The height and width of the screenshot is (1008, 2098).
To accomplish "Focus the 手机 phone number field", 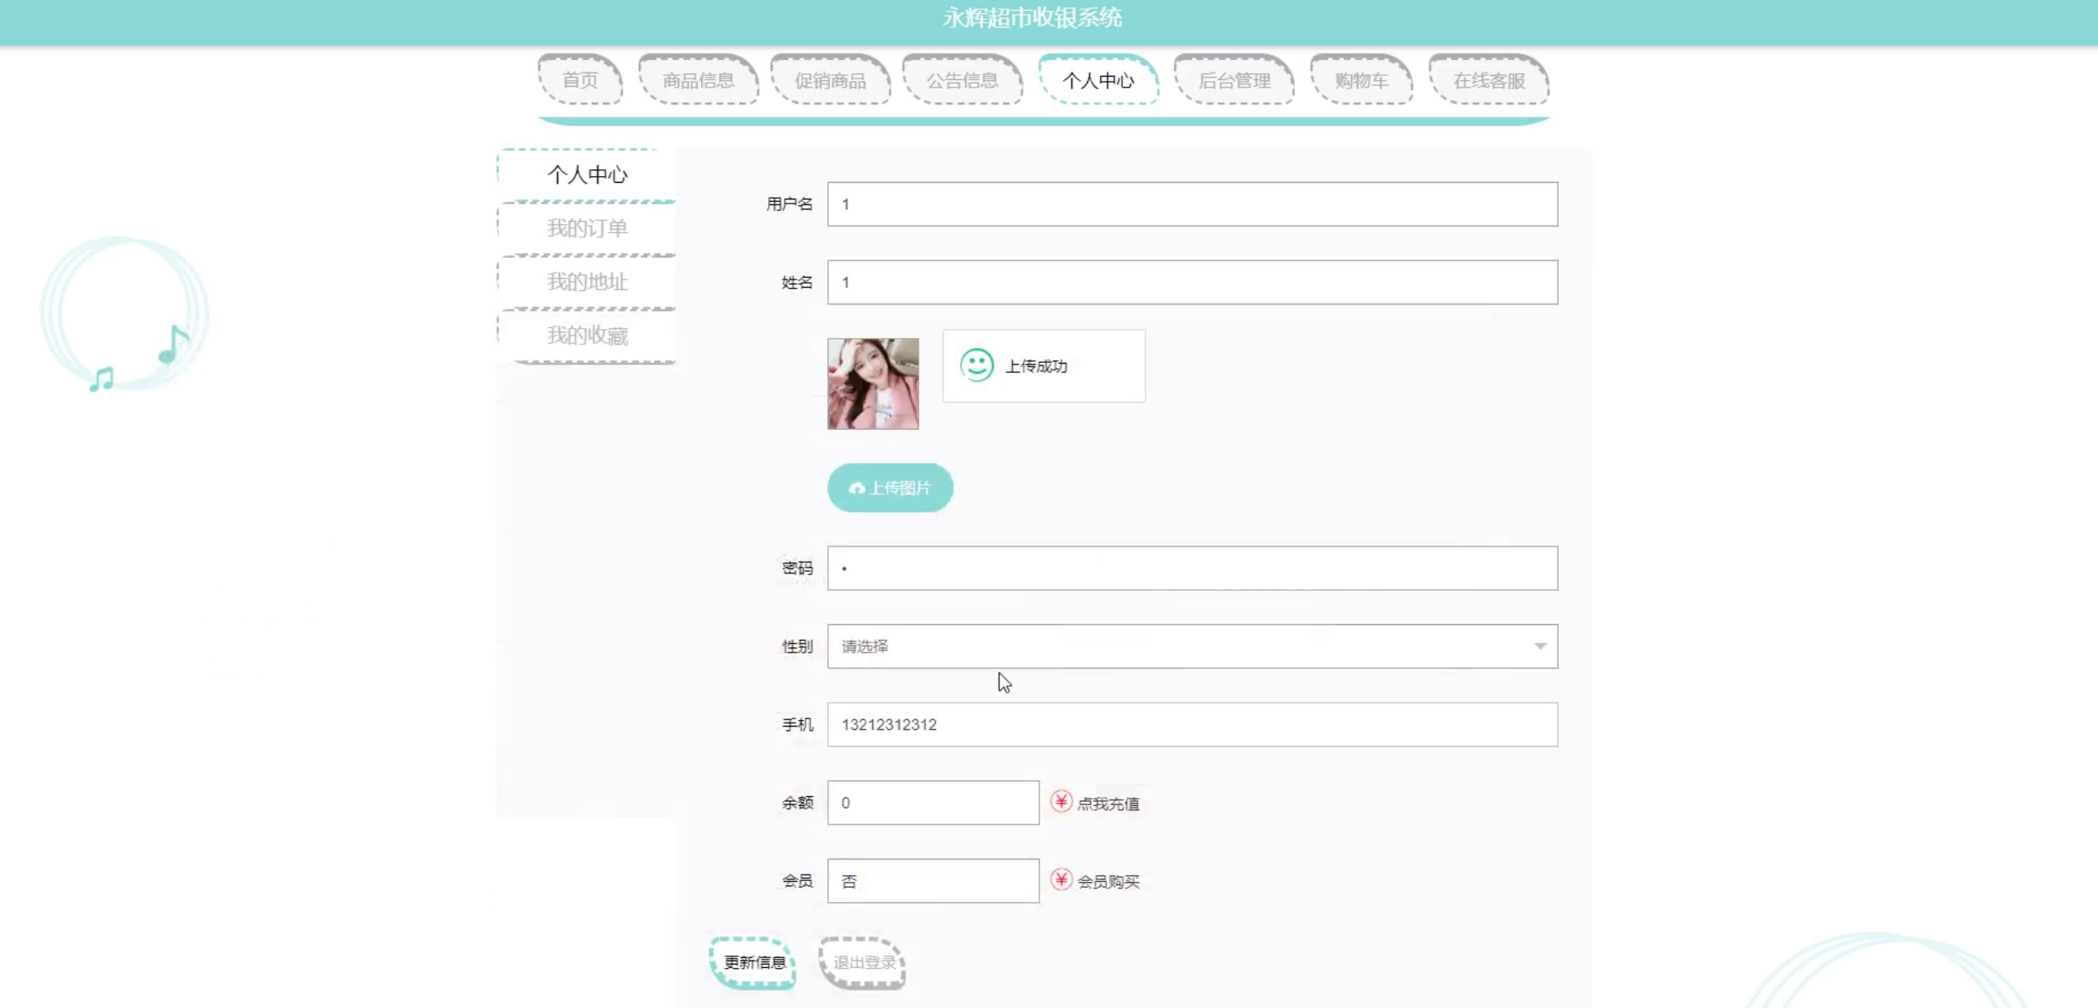I will tap(1191, 724).
